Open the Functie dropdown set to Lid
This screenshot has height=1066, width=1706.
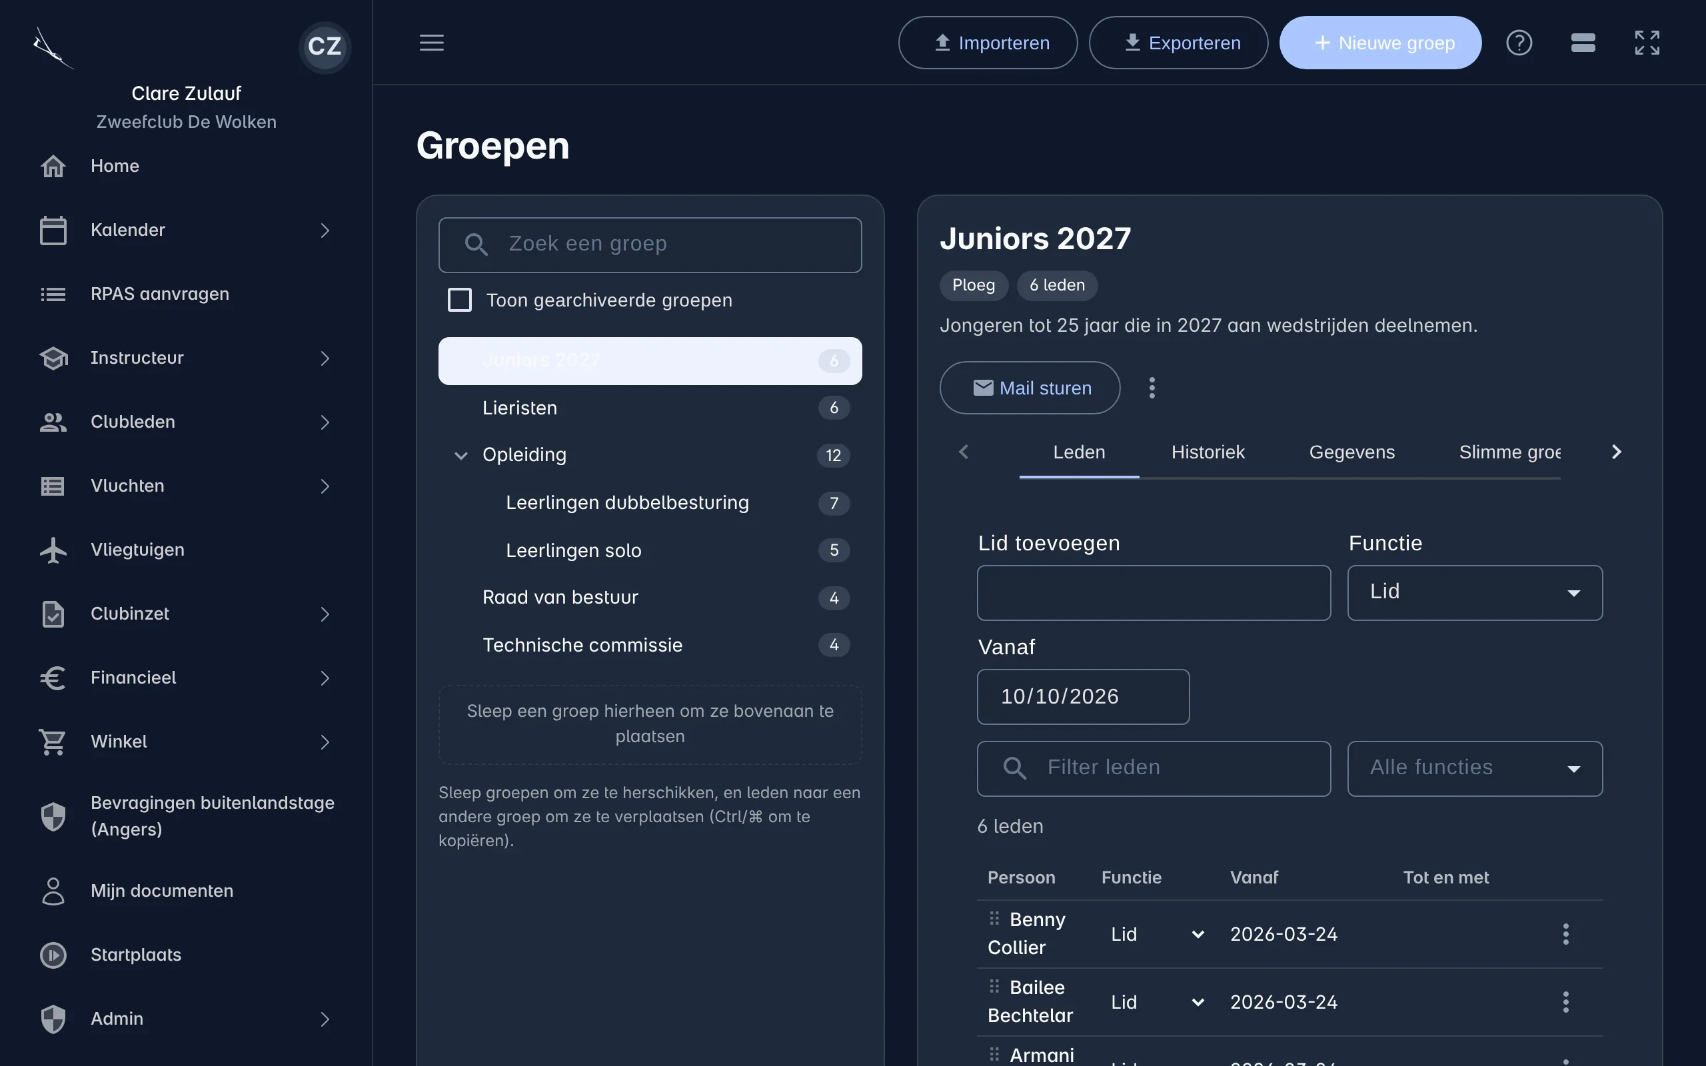coord(1475,592)
